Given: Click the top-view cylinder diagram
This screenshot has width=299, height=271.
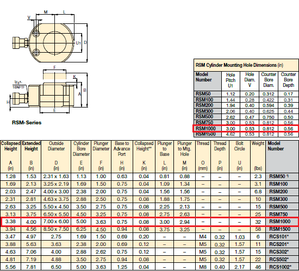Looking at the screenshot, I should click(x=50, y=36).
